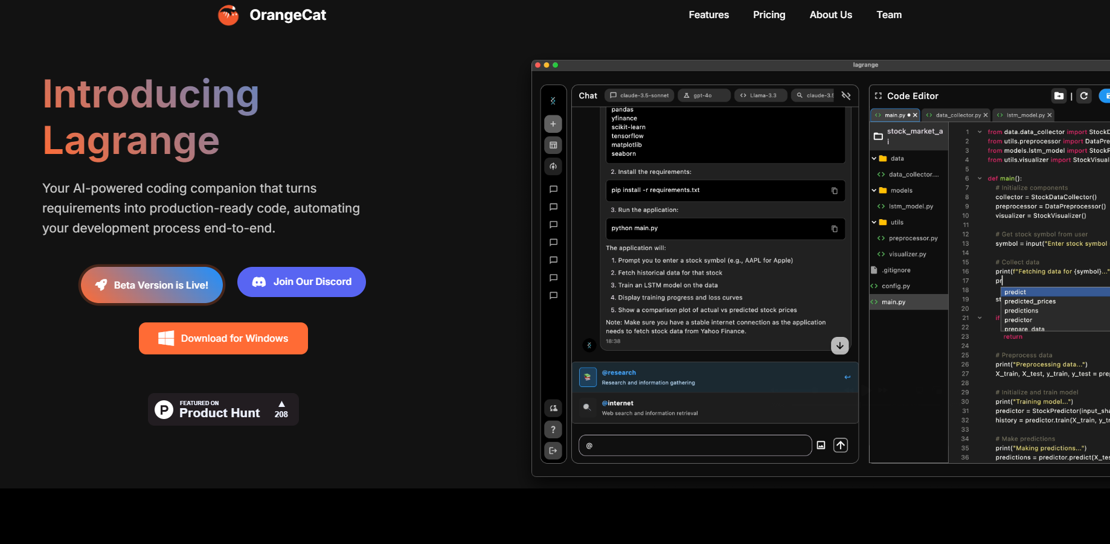Click the image attach icon
The height and width of the screenshot is (544, 1110).
[821, 446]
